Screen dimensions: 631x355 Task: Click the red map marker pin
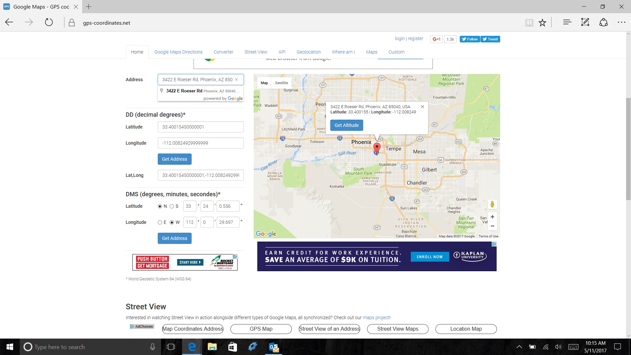click(377, 148)
